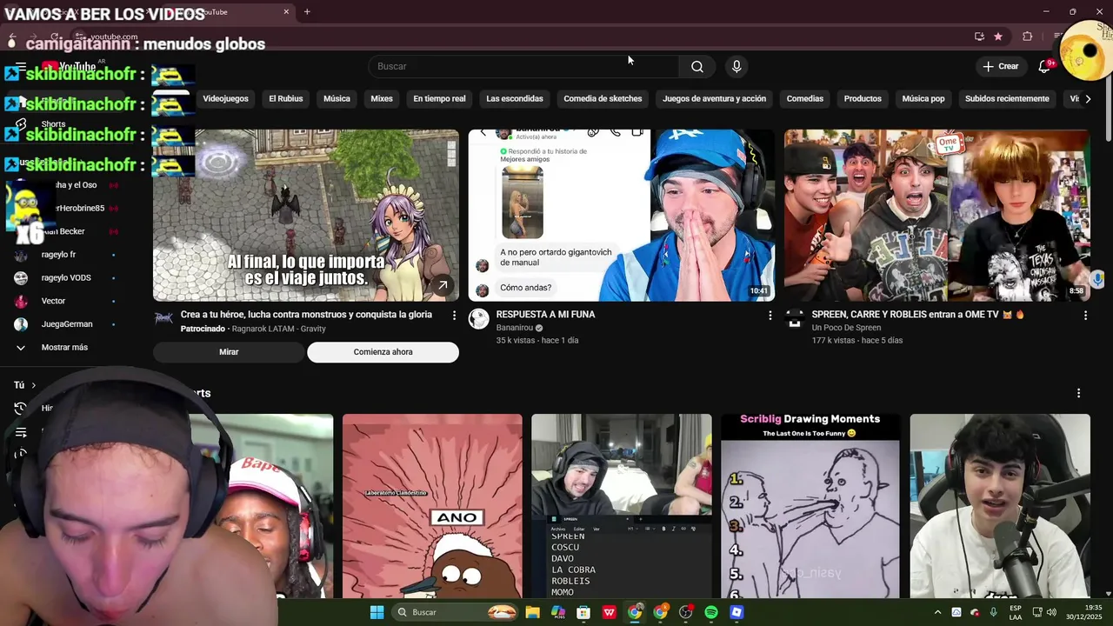Open Shorts section options menu
This screenshot has width=1113, height=626.
click(x=1078, y=393)
